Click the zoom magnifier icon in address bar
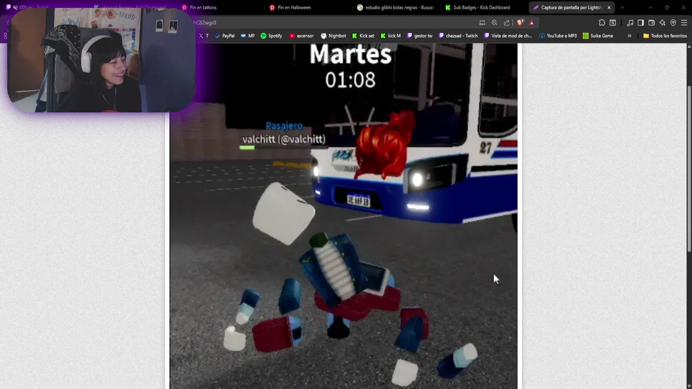 click(494, 23)
